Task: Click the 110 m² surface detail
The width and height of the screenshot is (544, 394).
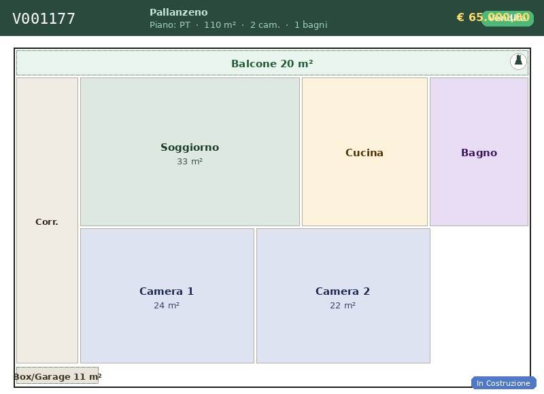Action: coord(220,25)
